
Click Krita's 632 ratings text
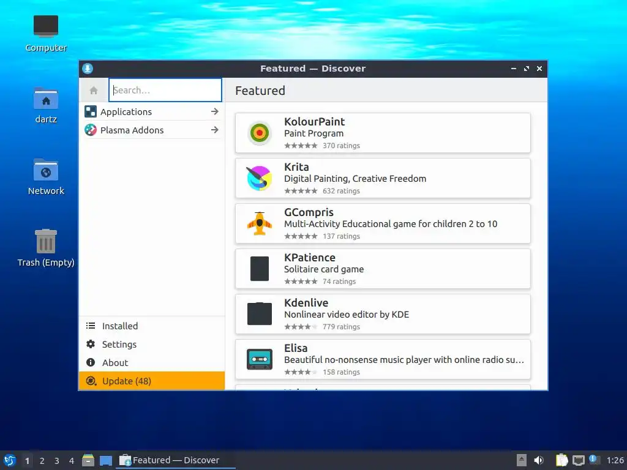pyautogui.click(x=341, y=191)
